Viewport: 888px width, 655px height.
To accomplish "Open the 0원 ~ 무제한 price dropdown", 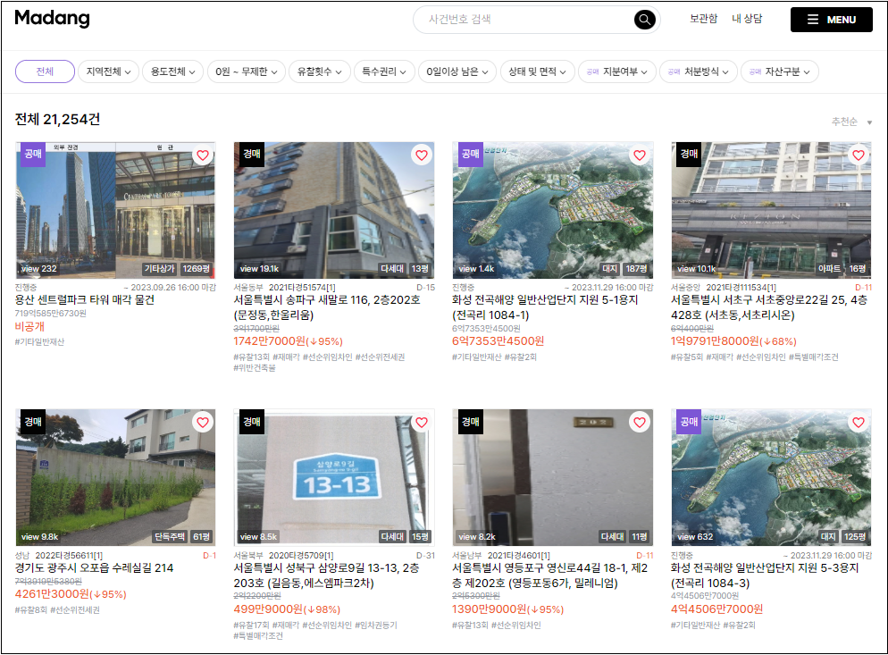I will pos(247,71).
